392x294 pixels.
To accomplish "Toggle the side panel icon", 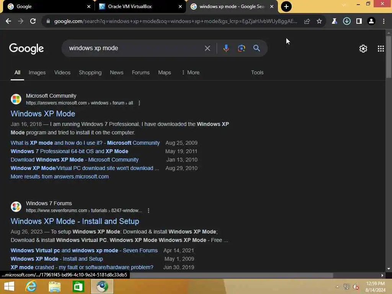I will 359,21.
